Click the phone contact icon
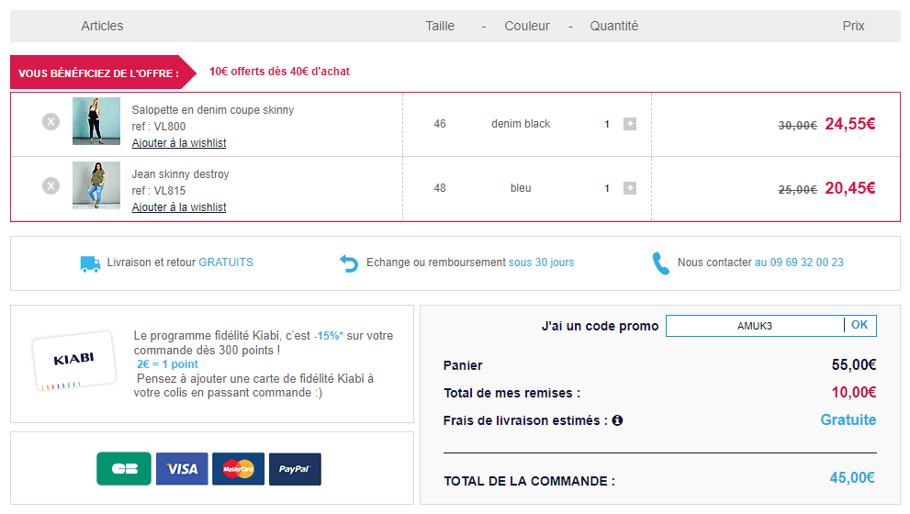 [x=660, y=263]
